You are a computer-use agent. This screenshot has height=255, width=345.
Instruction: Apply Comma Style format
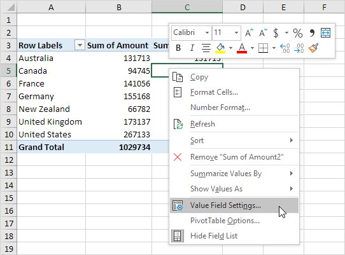pos(312,33)
